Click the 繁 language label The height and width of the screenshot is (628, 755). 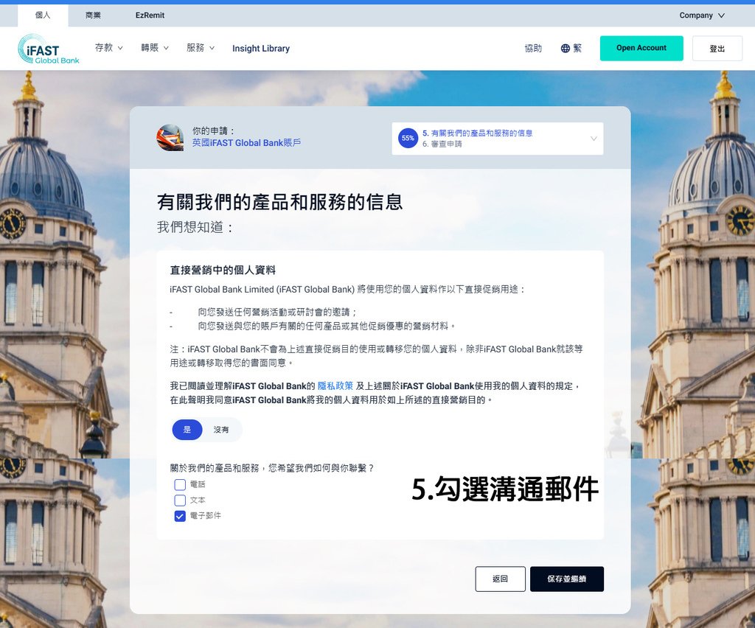[577, 48]
